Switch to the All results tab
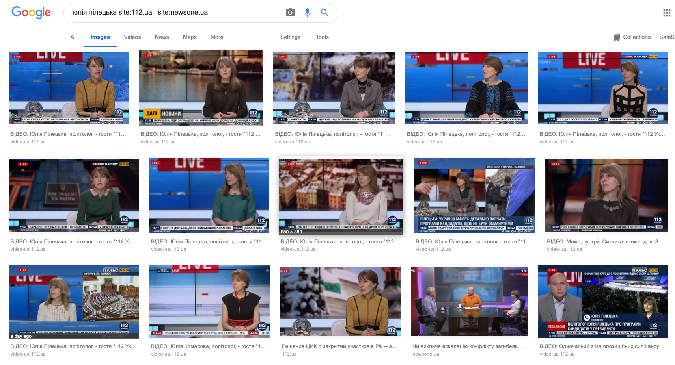The height and width of the screenshot is (365, 675). click(73, 37)
